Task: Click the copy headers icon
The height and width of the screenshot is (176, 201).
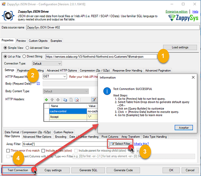Action: 65,100
